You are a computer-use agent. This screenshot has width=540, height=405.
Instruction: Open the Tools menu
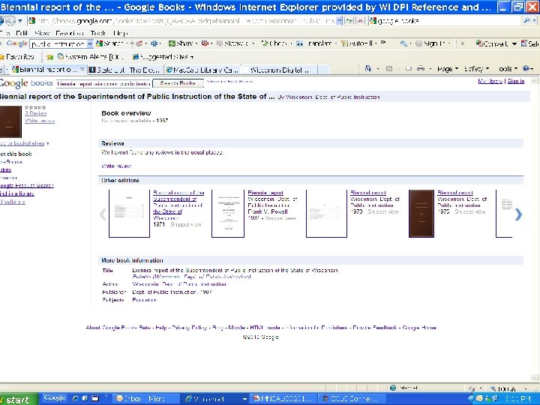(98, 34)
